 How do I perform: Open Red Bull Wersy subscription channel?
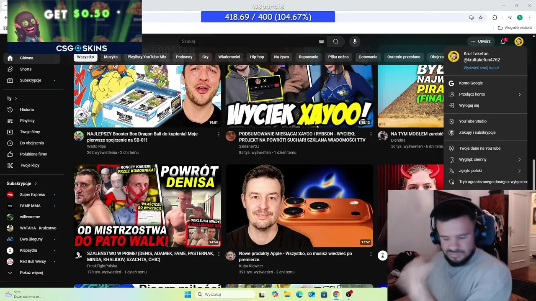(x=32, y=261)
